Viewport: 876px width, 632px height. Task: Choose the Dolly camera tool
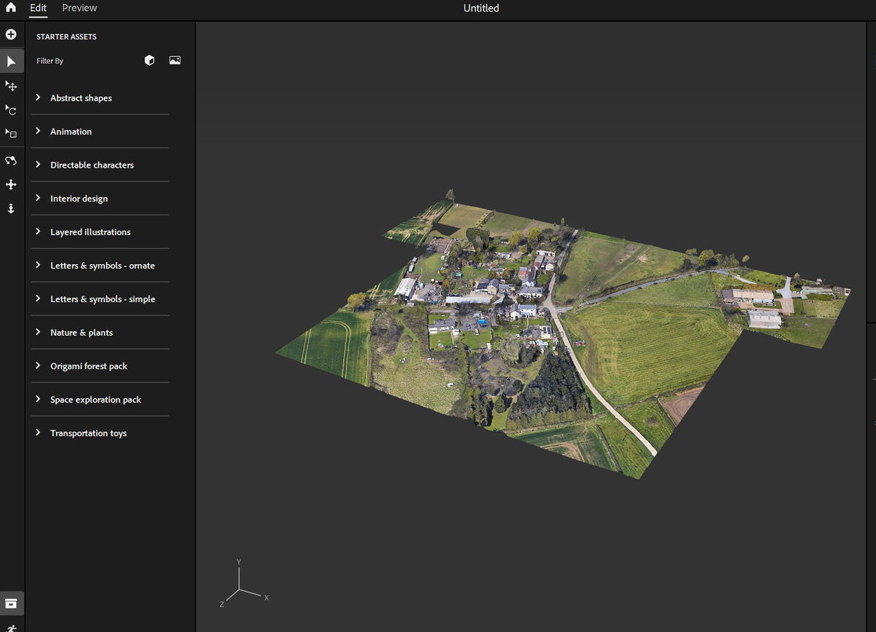[x=11, y=209]
